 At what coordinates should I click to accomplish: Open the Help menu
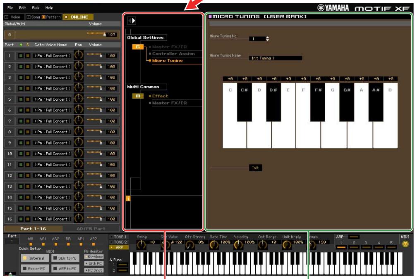pyautogui.click(x=49, y=8)
